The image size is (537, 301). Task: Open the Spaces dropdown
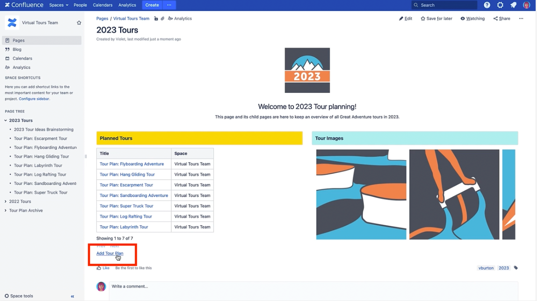pyautogui.click(x=58, y=5)
